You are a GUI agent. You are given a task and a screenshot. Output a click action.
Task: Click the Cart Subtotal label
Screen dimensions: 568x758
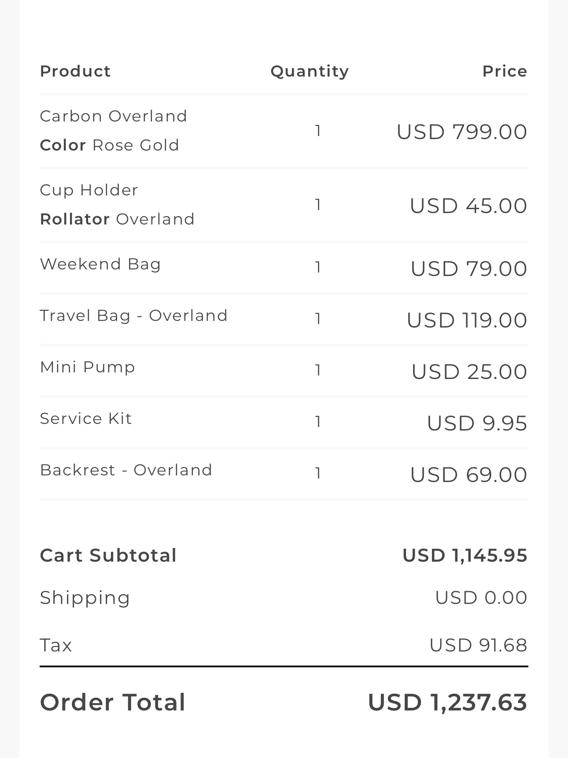tap(108, 556)
